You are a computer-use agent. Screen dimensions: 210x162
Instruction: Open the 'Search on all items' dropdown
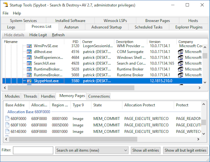coord(92,150)
